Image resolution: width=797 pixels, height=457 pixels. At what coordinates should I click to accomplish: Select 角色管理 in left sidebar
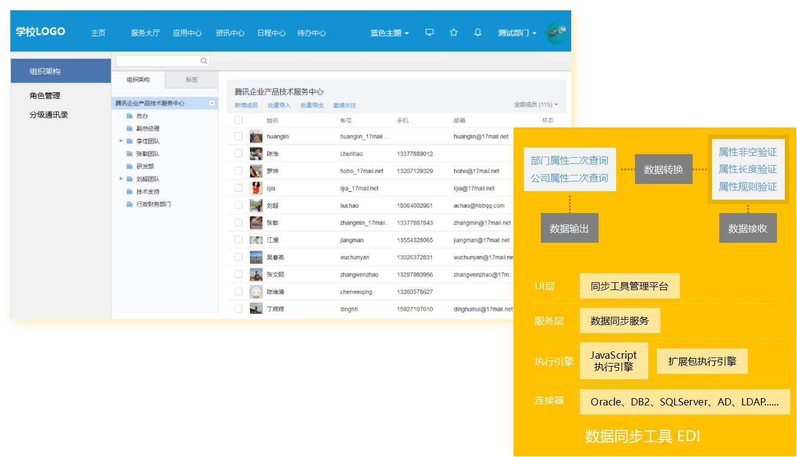45,95
